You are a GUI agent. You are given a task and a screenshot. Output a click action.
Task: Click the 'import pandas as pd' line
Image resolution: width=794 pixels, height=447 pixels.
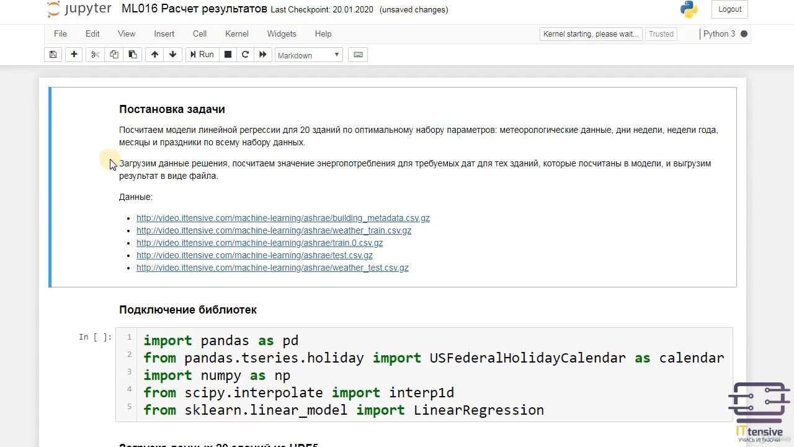point(221,340)
